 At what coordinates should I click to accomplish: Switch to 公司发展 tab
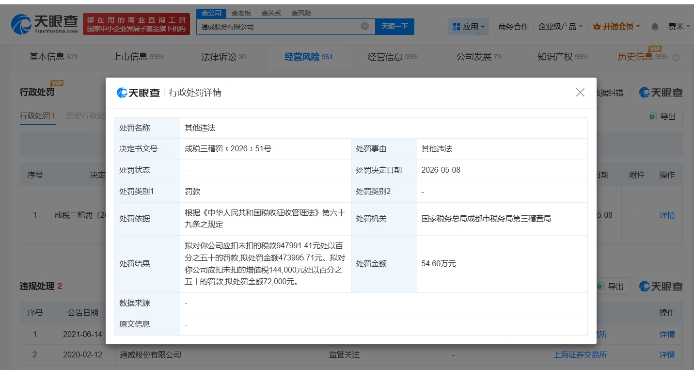(x=479, y=57)
